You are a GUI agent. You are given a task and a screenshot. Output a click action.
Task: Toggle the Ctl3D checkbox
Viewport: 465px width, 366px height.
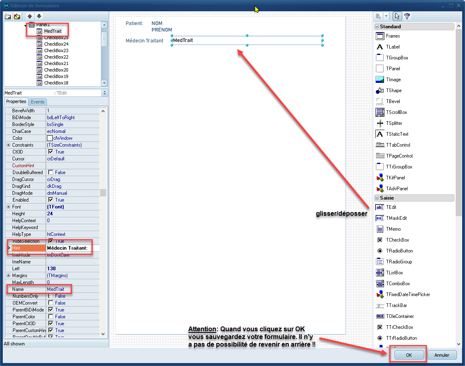tap(51, 152)
